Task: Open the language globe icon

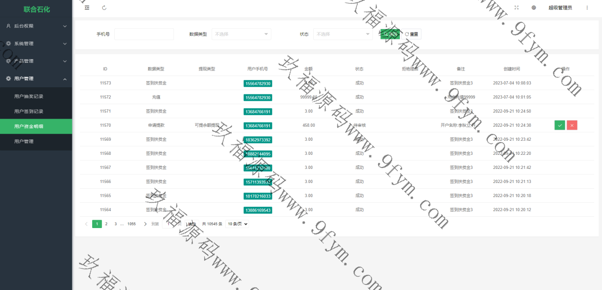Action: (534, 8)
